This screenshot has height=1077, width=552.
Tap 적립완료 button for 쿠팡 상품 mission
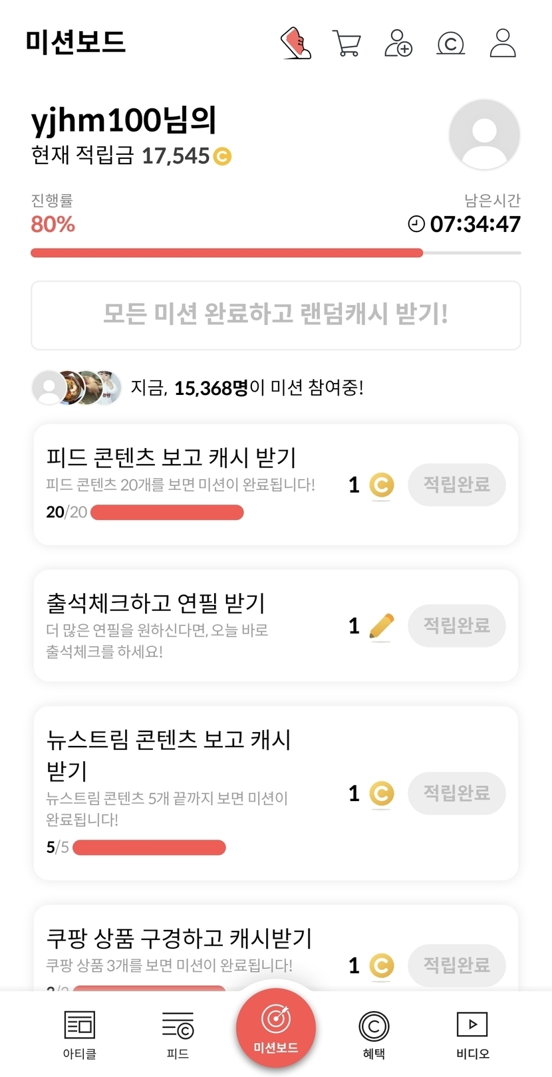pyautogui.click(x=456, y=965)
